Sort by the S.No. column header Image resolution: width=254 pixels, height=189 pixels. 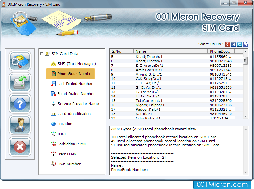pos(122,51)
